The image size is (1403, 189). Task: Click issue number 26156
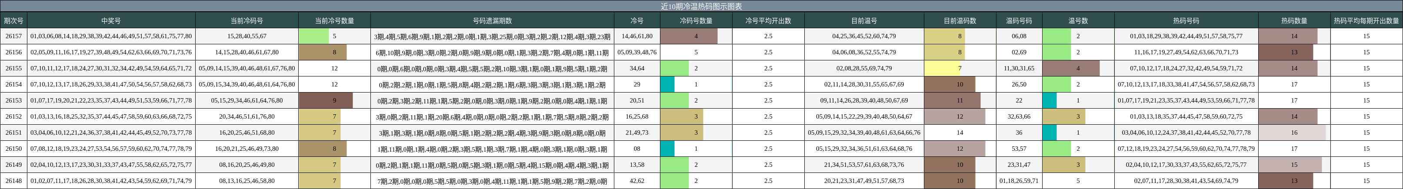pos(13,52)
